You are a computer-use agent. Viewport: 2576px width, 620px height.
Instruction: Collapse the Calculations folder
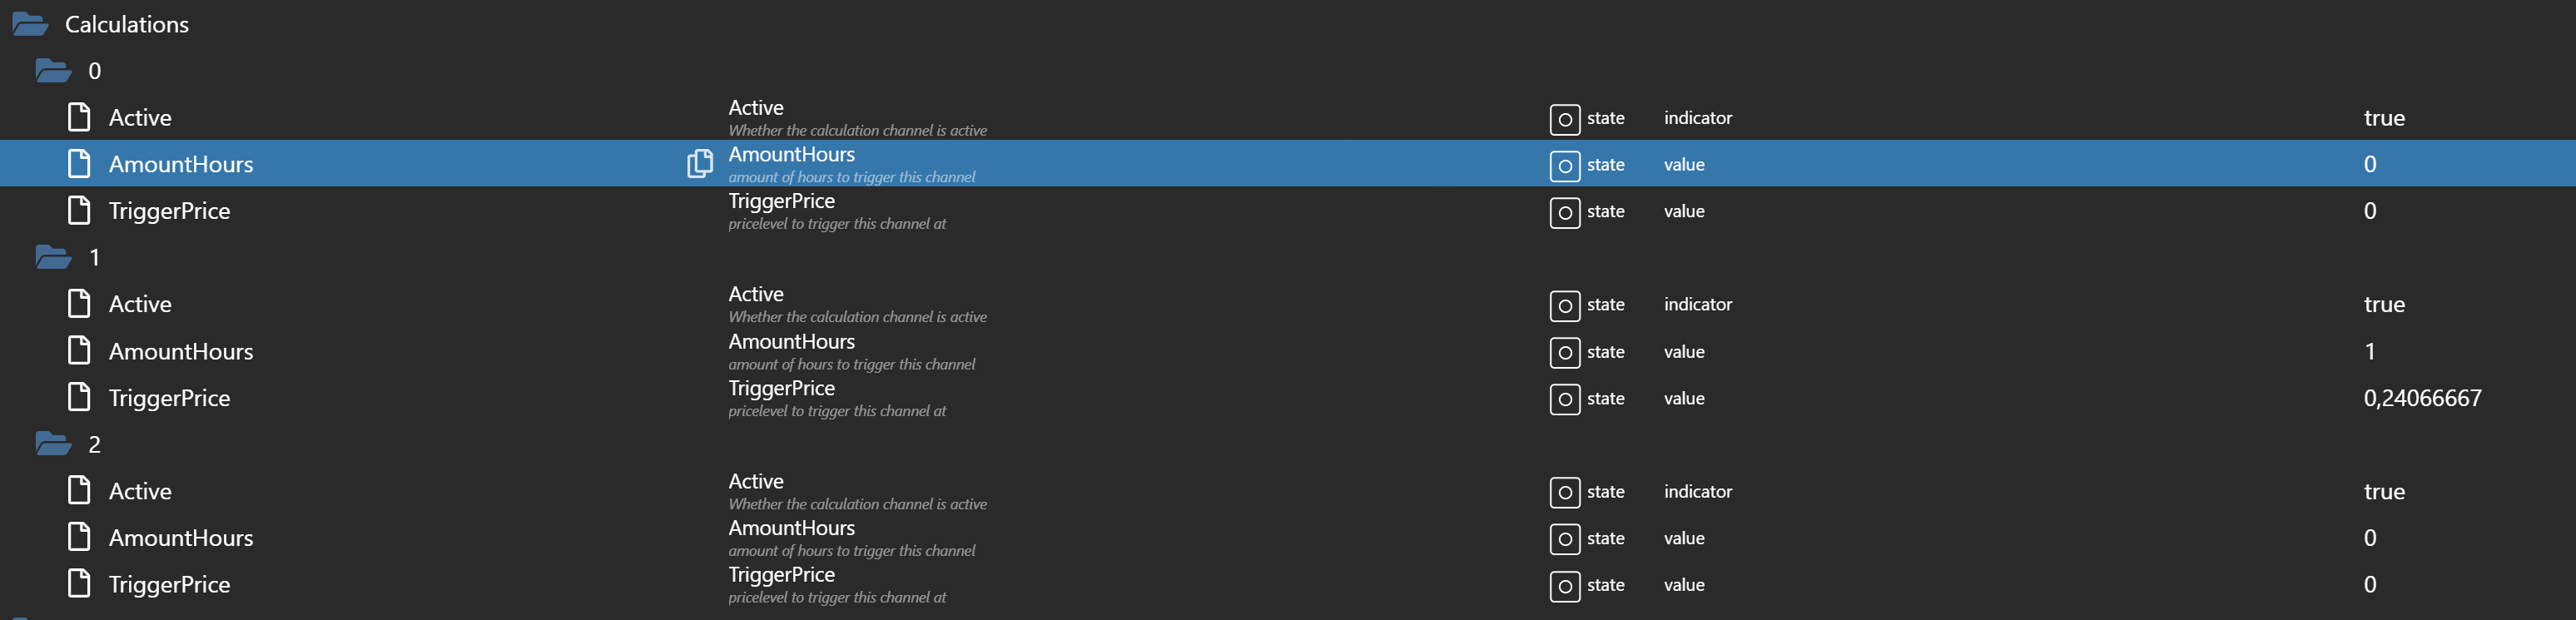coord(30,24)
